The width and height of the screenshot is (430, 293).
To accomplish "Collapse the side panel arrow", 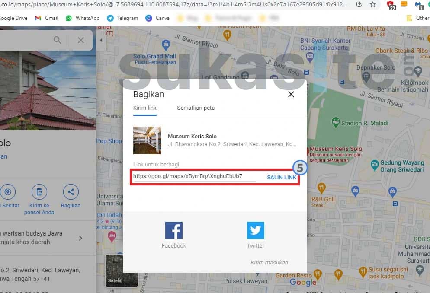I will coord(101,40).
